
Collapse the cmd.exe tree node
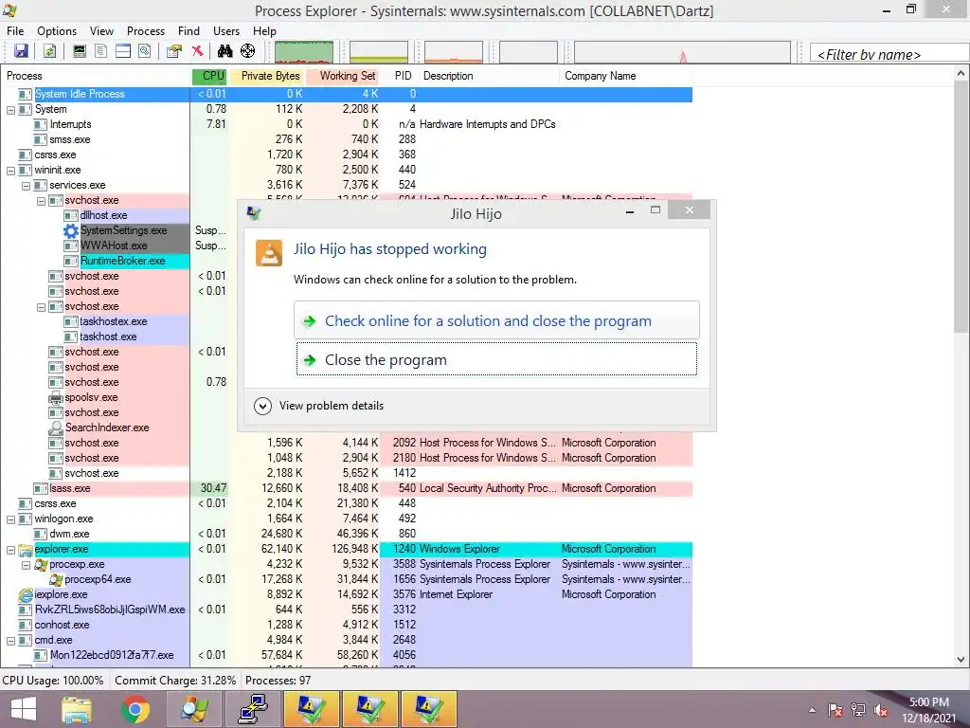[x=10, y=641]
